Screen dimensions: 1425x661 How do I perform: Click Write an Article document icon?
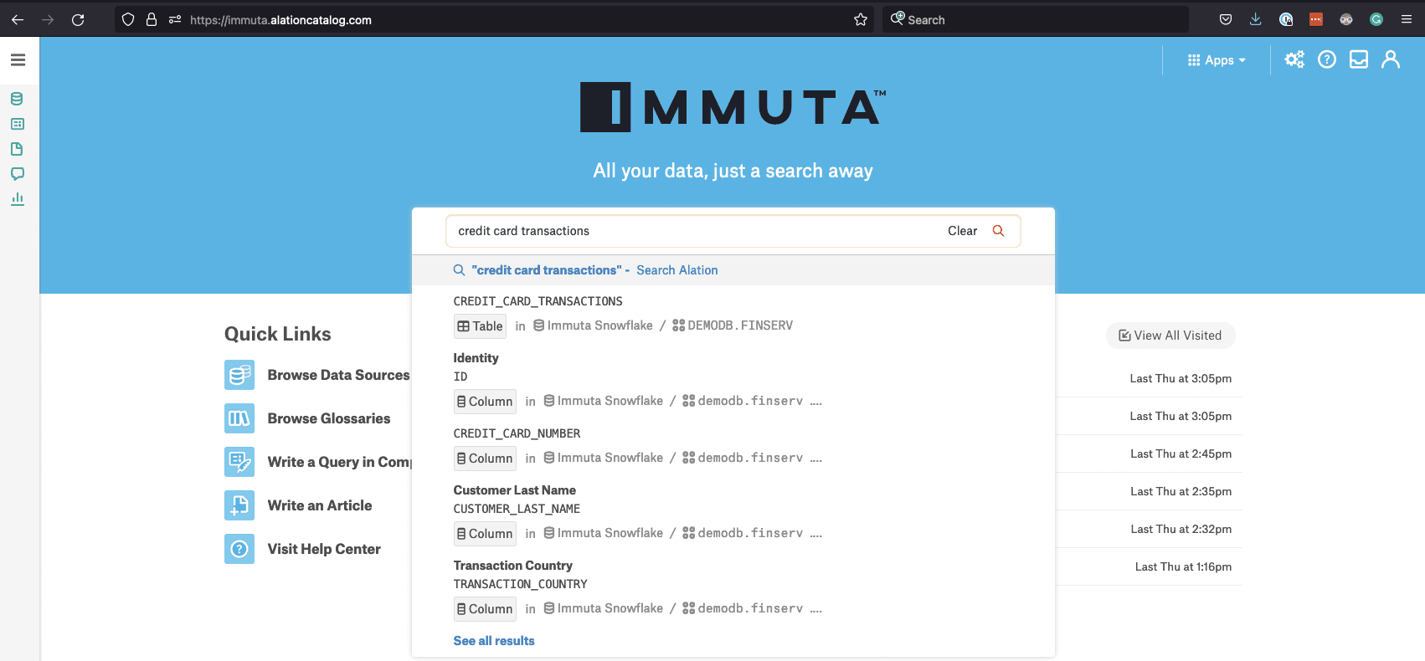click(239, 505)
